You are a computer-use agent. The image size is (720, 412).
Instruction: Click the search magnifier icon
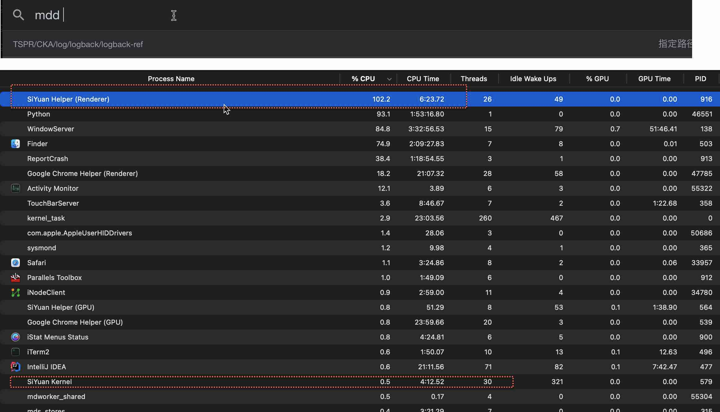(x=18, y=15)
